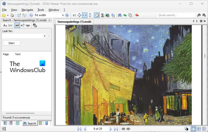Open a file with the folder icon
Screen dimensions: 208x132
coord(4,15)
